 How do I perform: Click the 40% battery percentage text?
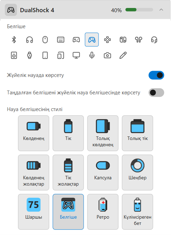pos(116,10)
